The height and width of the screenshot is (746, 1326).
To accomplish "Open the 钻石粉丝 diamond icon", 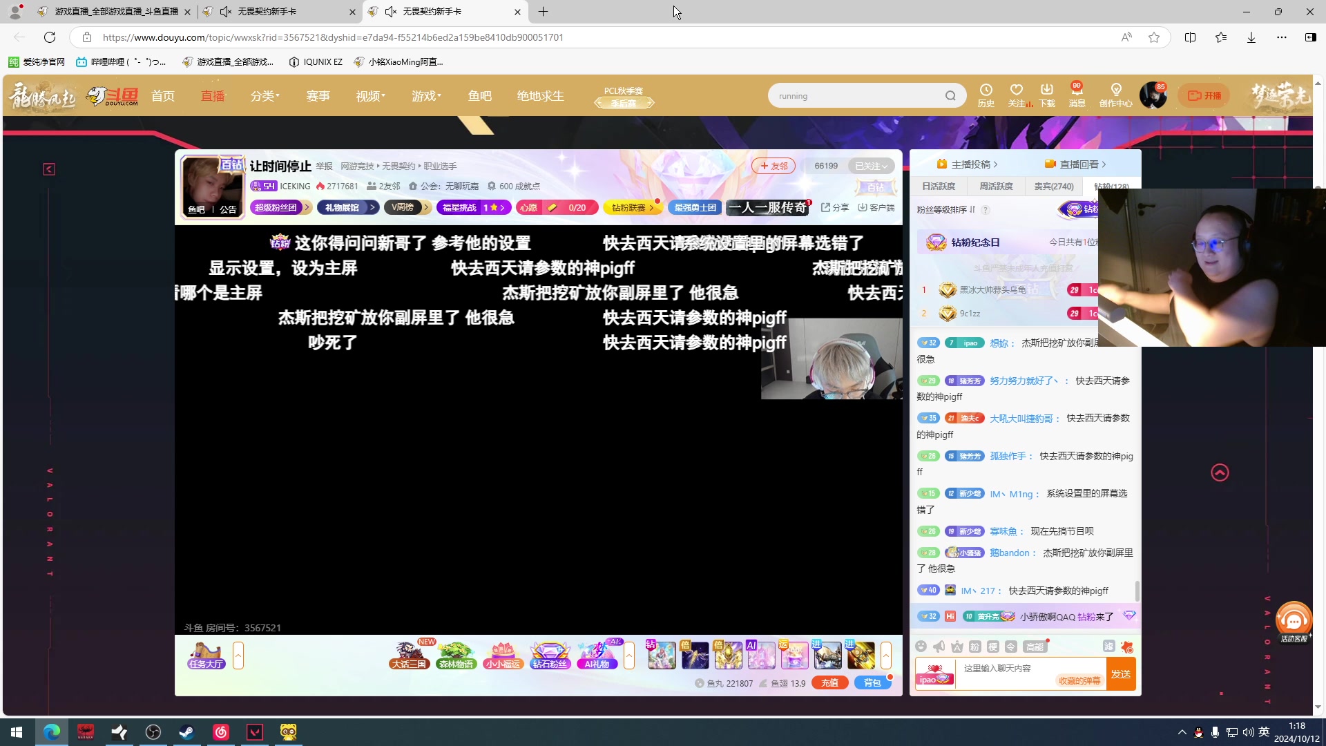I will pyautogui.click(x=550, y=655).
